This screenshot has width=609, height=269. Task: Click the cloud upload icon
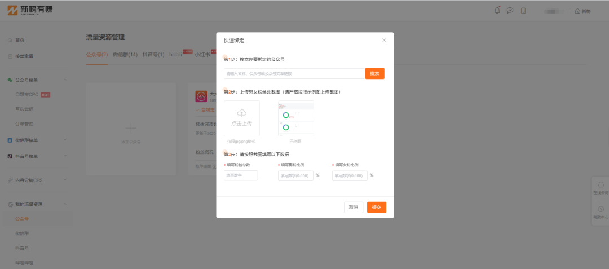pos(241,113)
